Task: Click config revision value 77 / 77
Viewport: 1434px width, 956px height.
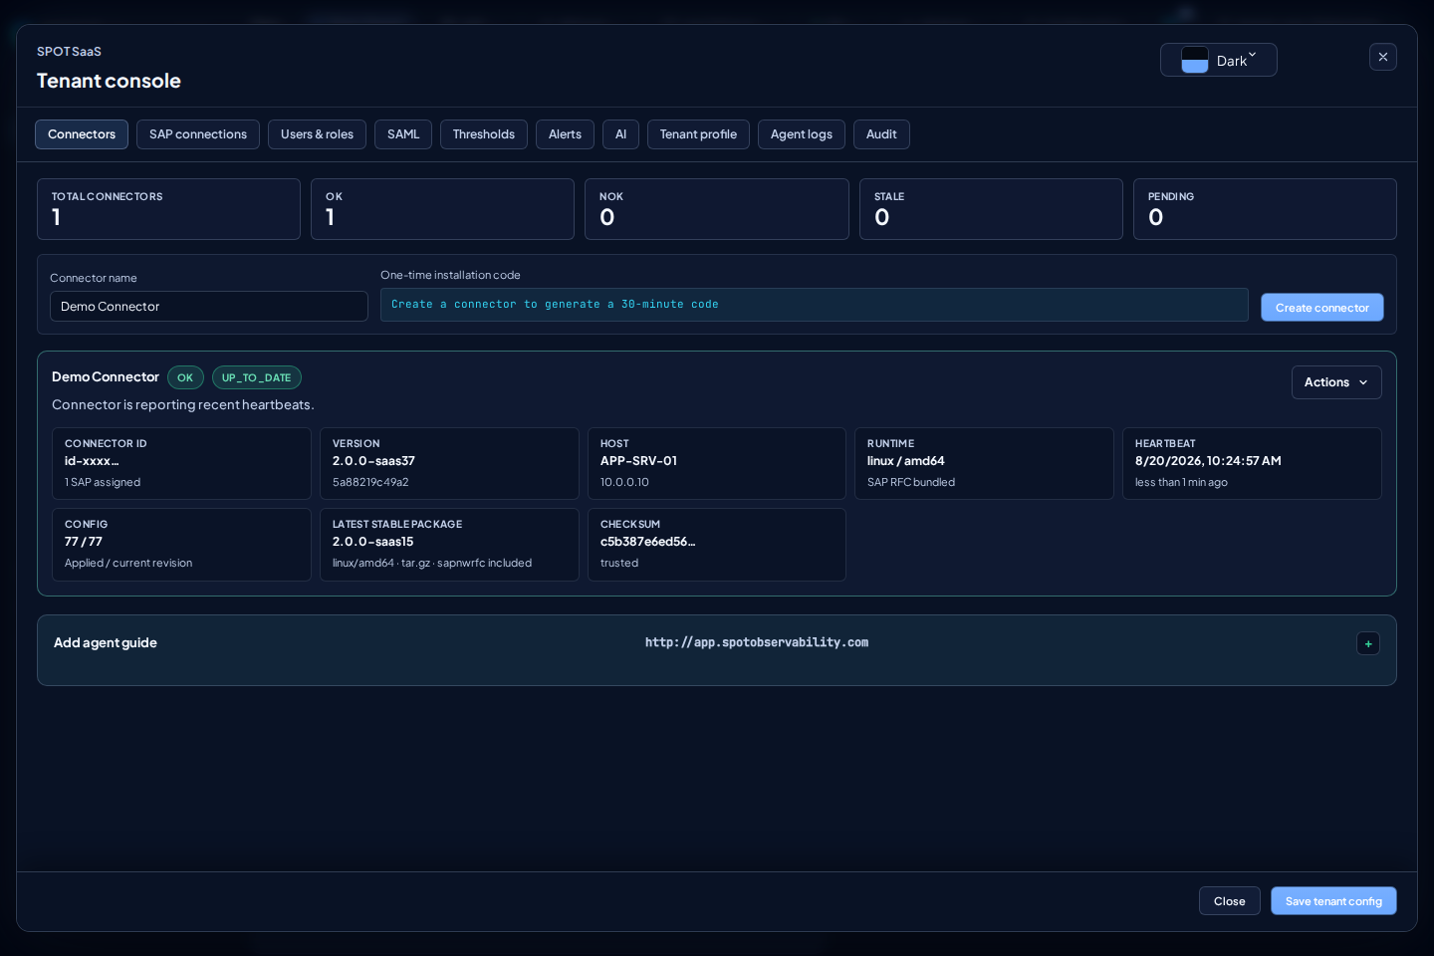Action: click(x=84, y=542)
